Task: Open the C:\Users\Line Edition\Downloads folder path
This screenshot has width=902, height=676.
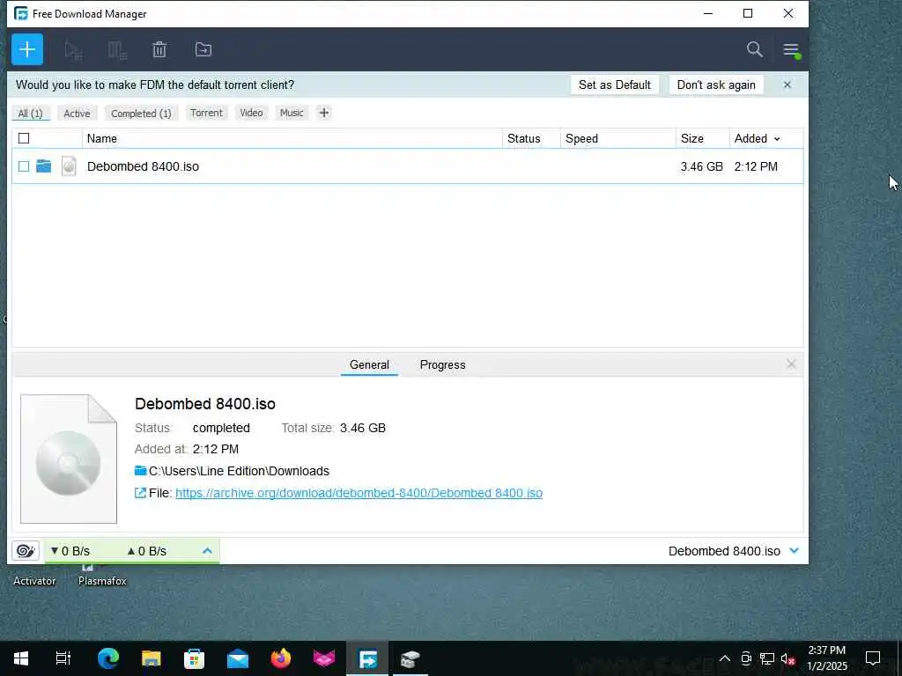Action: (x=239, y=472)
